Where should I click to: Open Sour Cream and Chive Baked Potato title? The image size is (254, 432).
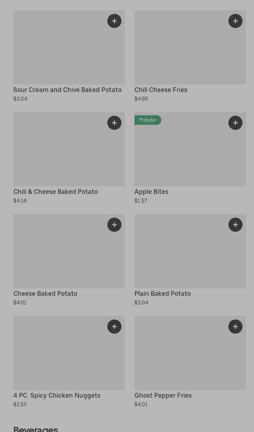67,90
